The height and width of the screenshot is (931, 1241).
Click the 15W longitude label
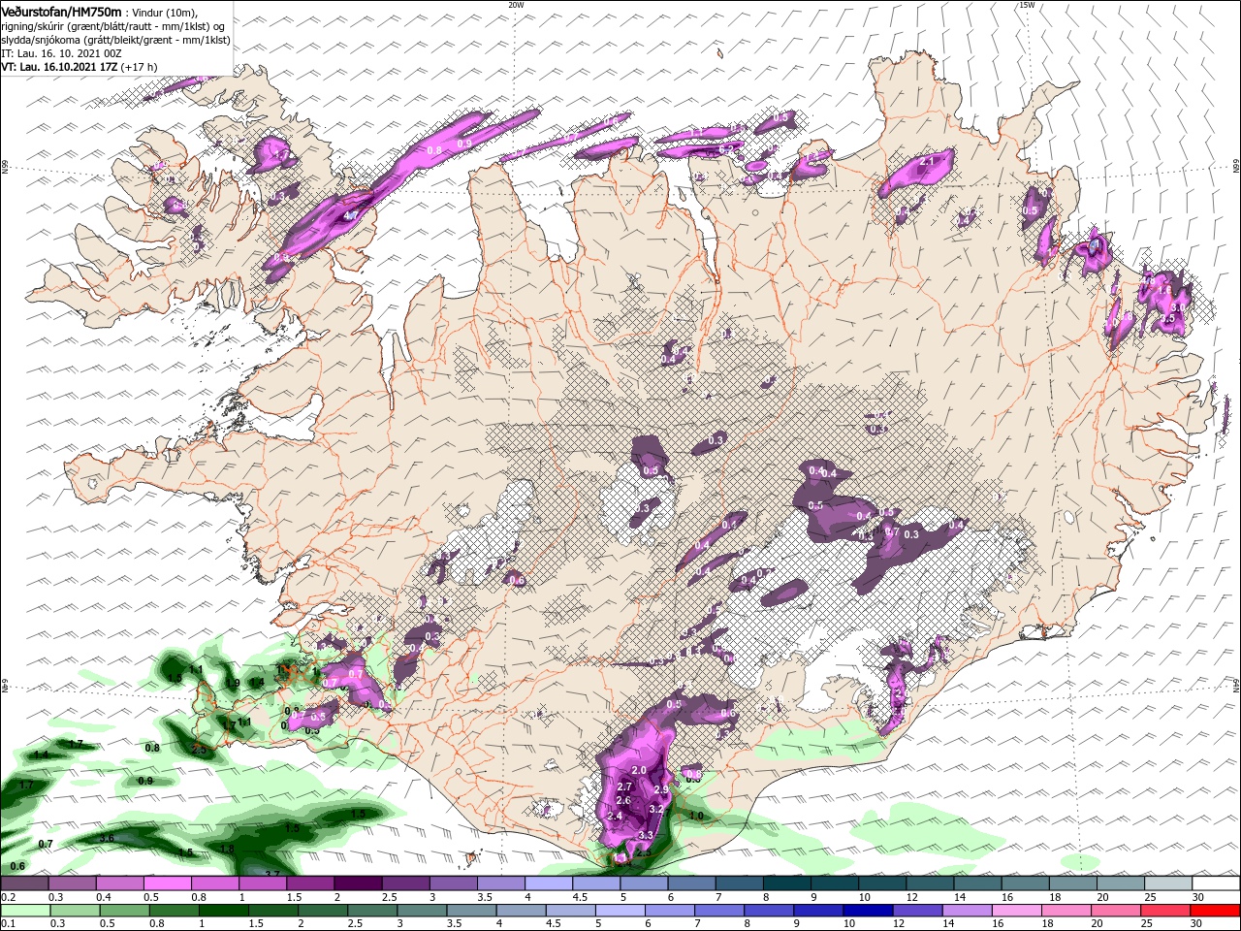[1027, 5]
